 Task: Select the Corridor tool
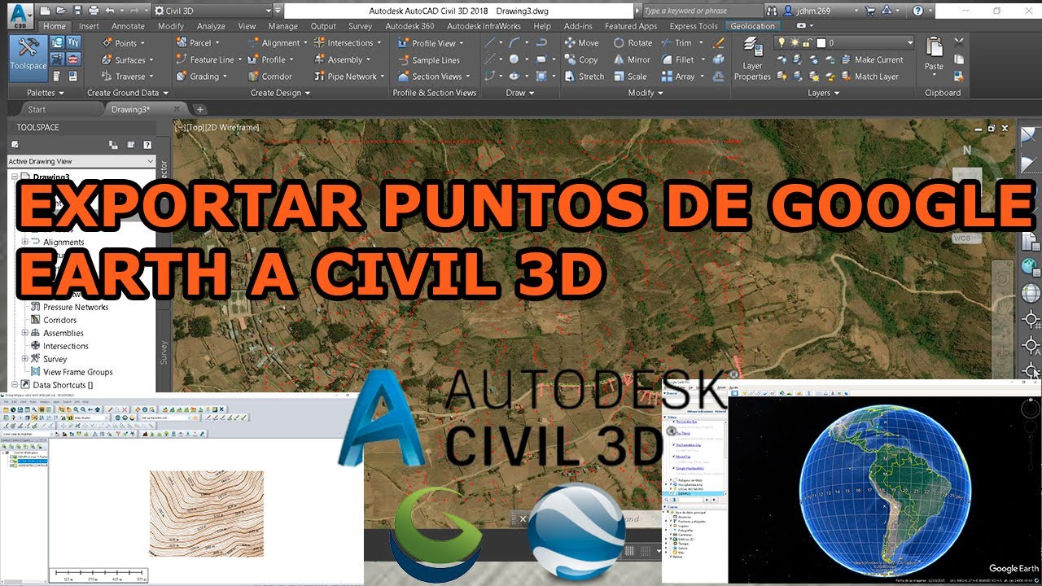coord(271,77)
